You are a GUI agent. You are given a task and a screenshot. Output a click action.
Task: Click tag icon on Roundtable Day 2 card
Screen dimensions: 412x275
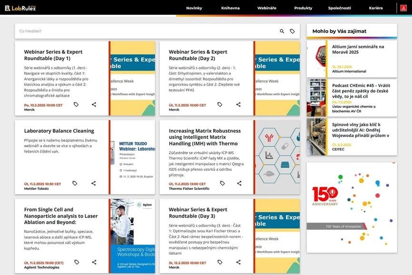pyautogui.click(x=220, y=105)
